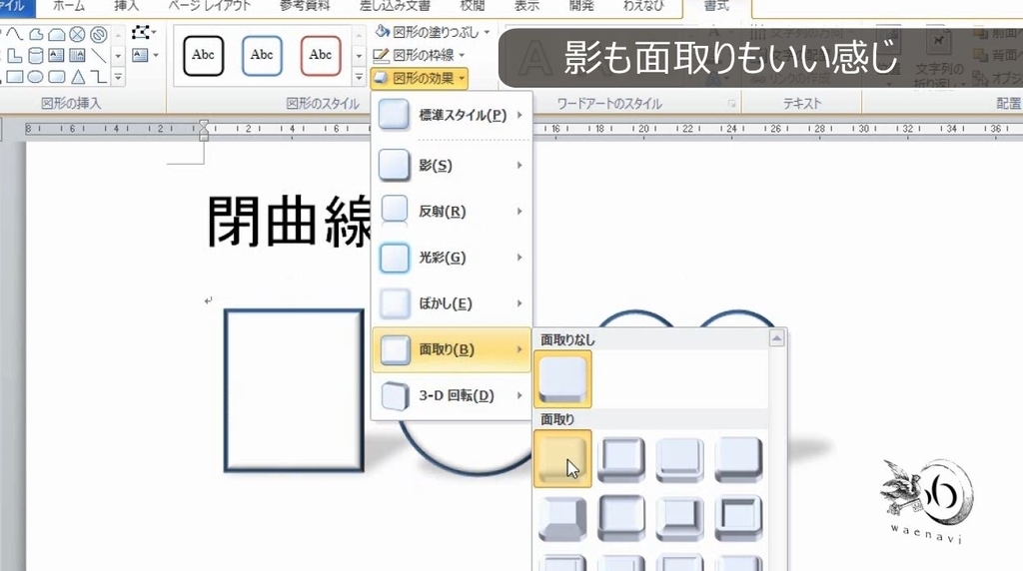Select the Oval shape in the gallery
The width and height of the screenshot is (1023, 571).
[x=36, y=77]
